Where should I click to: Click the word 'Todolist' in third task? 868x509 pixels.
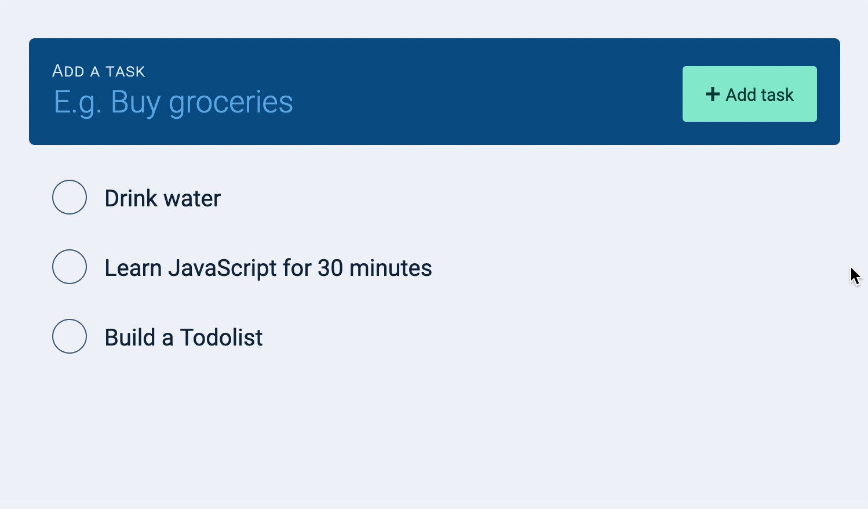[x=221, y=337]
